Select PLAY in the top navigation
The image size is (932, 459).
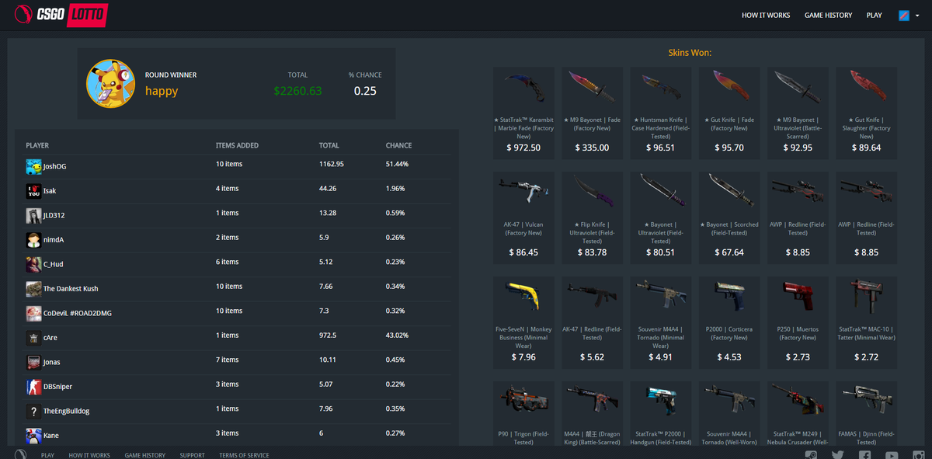(875, 16)
